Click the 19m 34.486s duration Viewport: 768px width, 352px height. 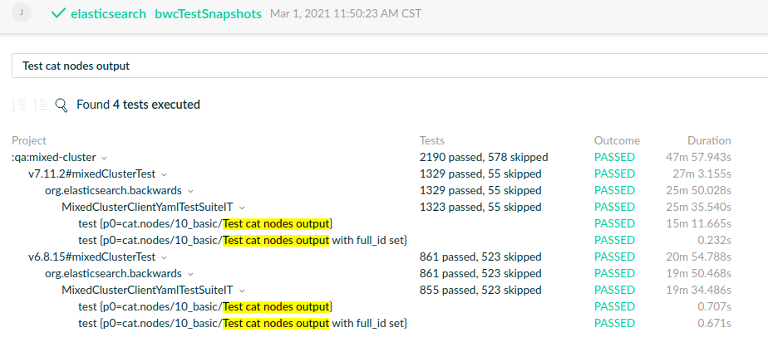698,291
